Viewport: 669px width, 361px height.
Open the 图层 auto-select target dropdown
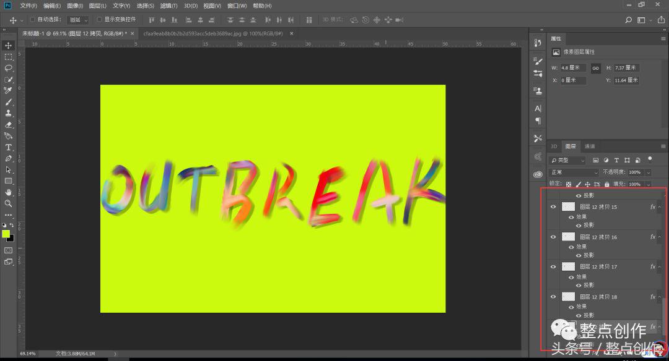78,20
